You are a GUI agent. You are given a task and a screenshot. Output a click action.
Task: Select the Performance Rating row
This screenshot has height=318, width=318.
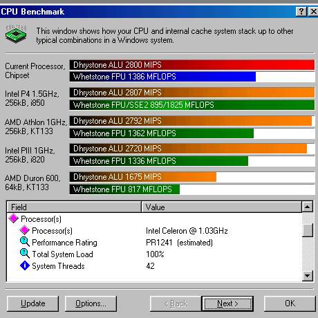point(154,242)
